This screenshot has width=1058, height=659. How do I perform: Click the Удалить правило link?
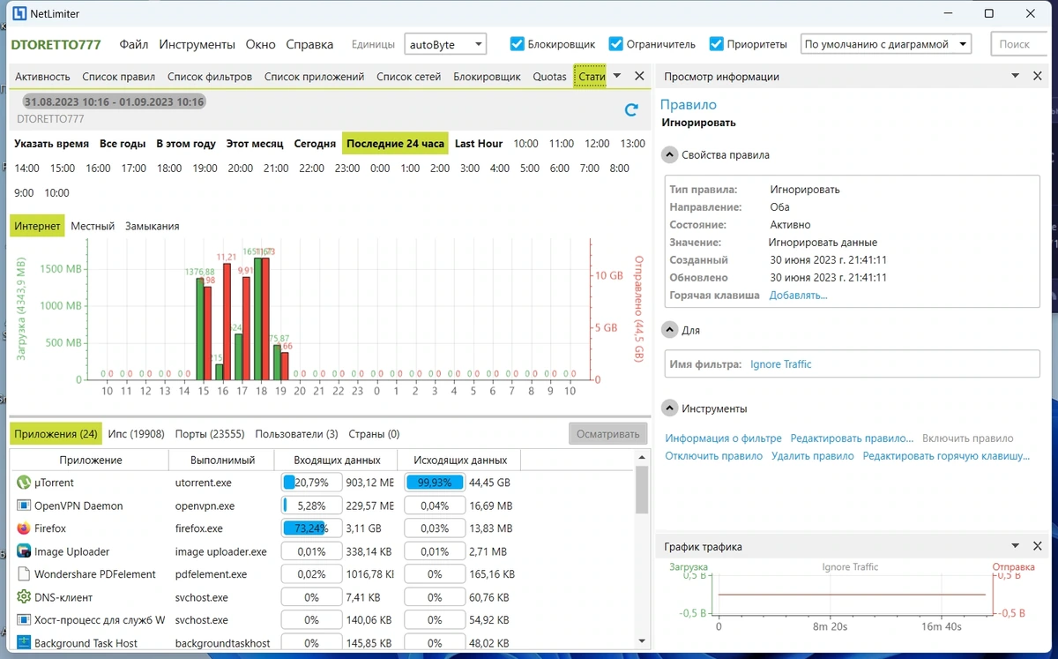[x=813, y=457]
